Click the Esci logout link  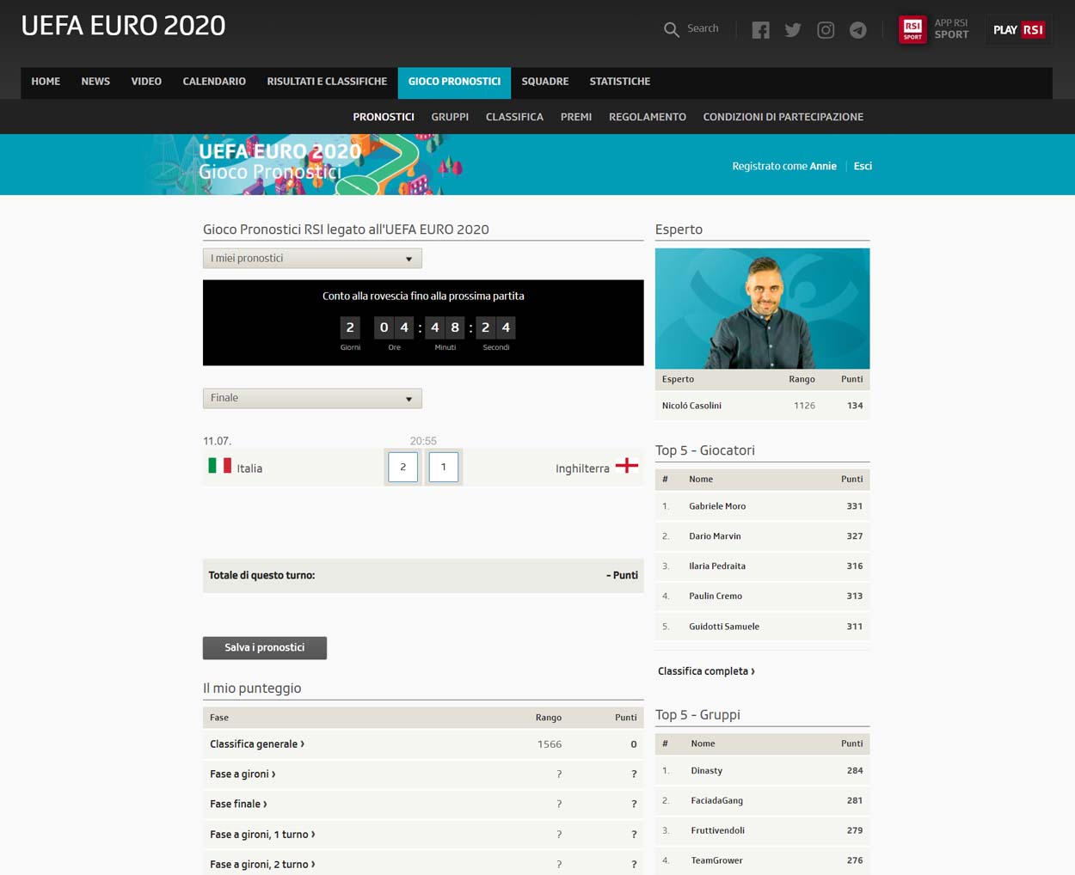[x=863, y=166]
